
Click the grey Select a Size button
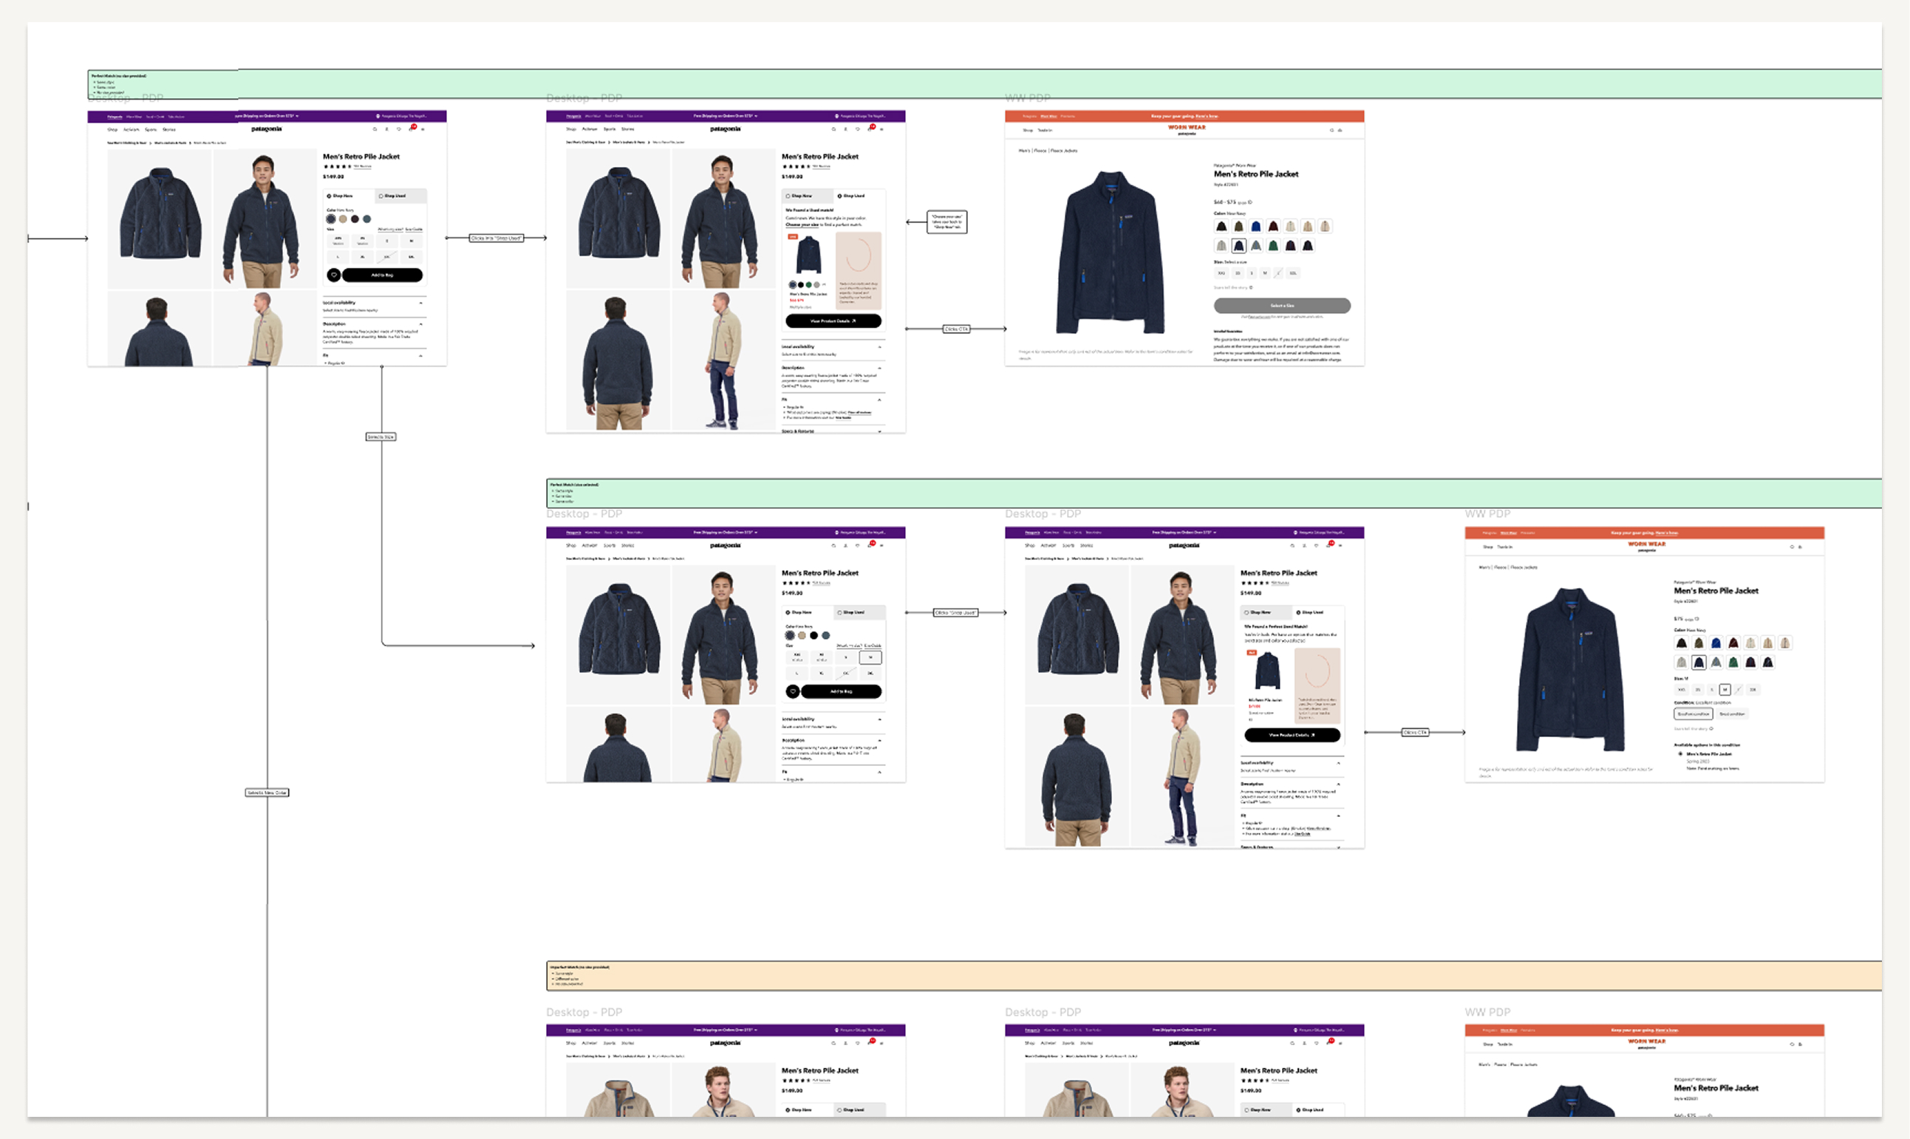1281,306
